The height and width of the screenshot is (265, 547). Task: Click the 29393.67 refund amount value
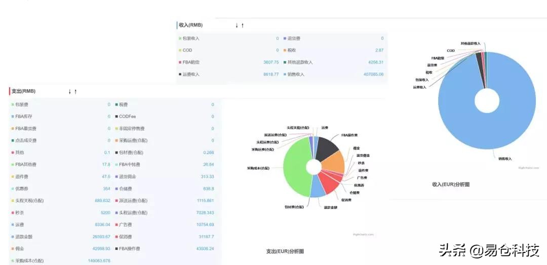pos(101,237)
